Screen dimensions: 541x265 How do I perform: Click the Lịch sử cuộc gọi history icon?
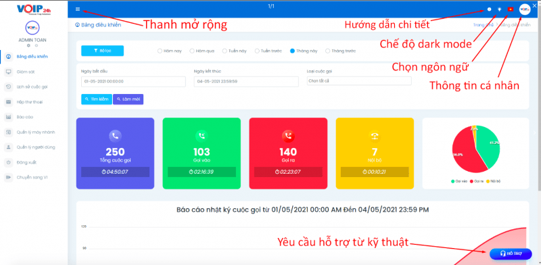click(9, 87)
